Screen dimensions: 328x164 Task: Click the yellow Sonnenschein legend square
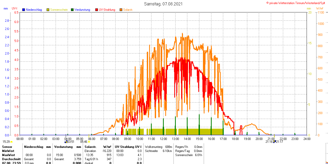(48, 10)
